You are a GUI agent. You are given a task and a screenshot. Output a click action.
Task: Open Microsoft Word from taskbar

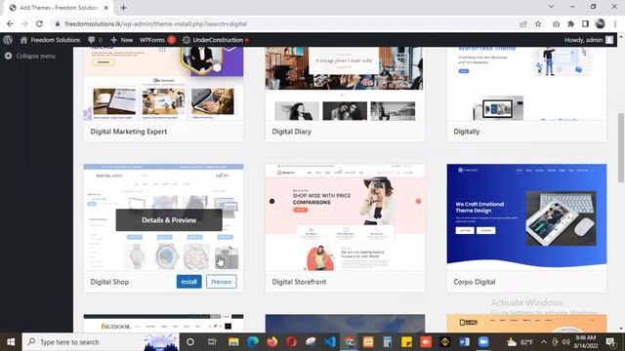point(465,342)
